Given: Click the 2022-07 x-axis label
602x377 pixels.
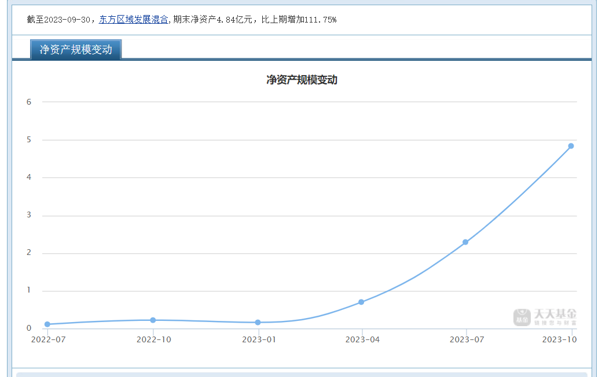Looking at the screenshot, I should (49, 339).
